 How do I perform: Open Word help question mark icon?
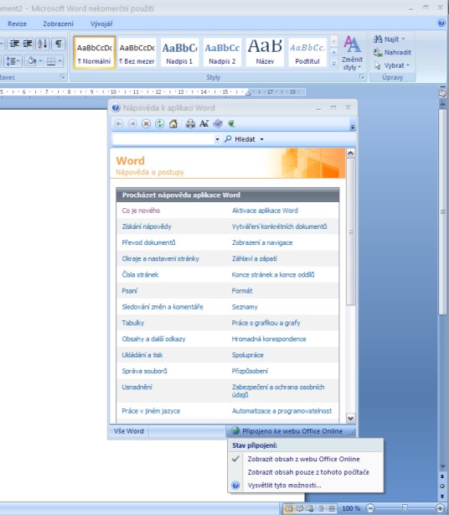tap(441, 23)
